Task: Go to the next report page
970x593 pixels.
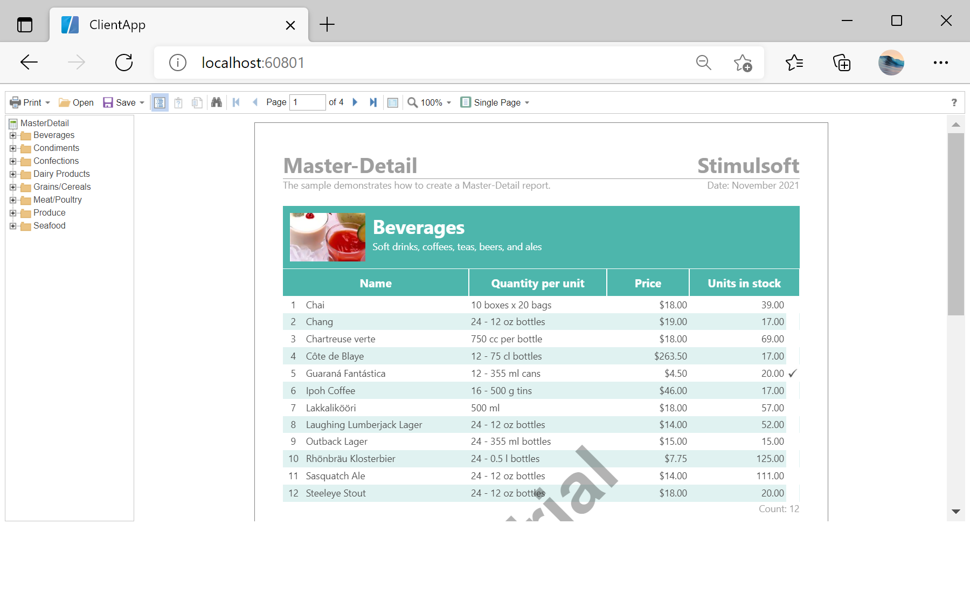Action: [355, 102]
